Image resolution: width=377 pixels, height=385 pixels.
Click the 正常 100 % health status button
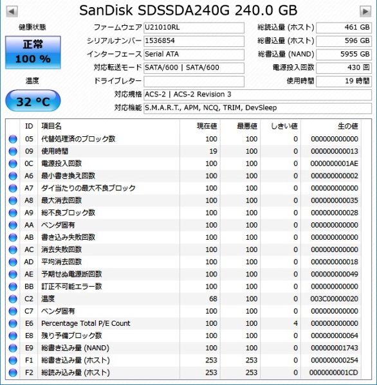click(33, 52)
